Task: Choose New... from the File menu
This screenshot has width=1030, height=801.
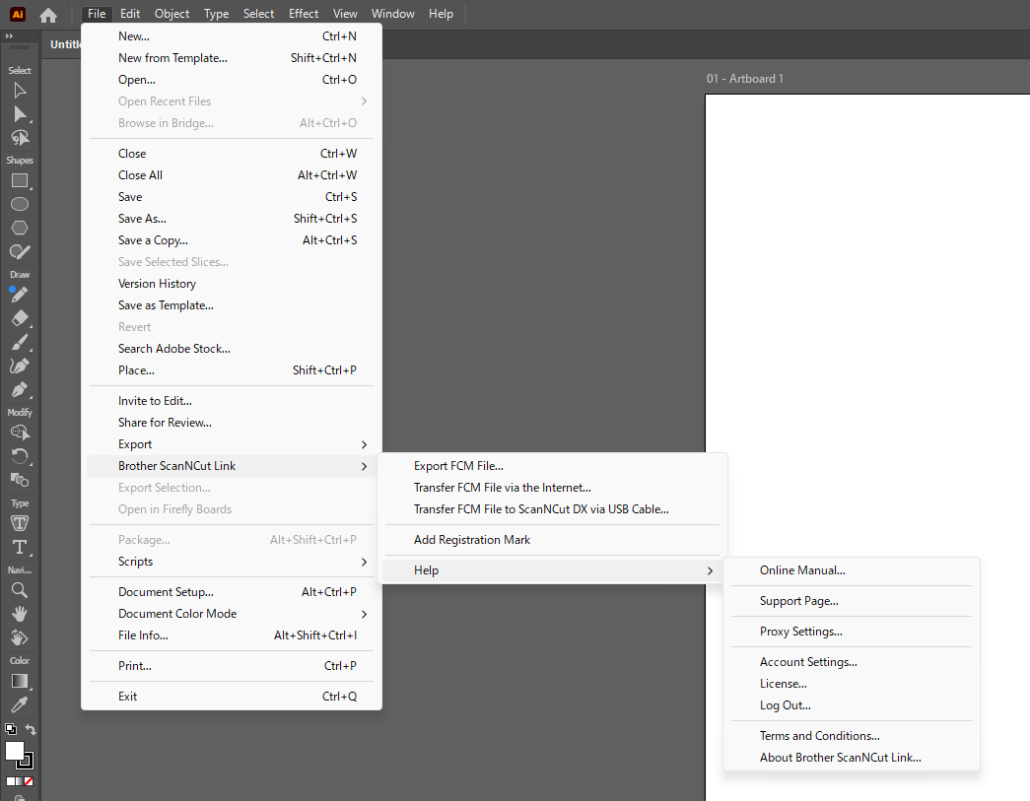Action: [x=232, y=36]
